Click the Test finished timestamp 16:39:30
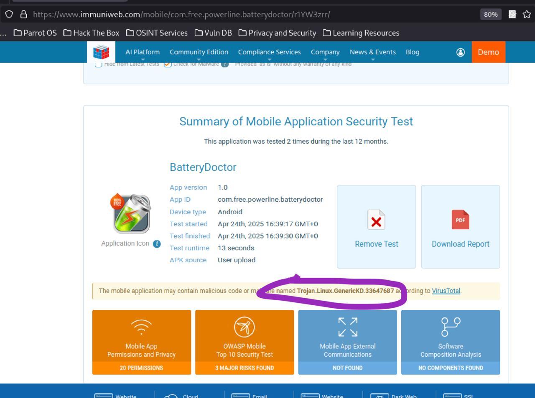Viewport: 535px width, 398px height. (268, 236)
